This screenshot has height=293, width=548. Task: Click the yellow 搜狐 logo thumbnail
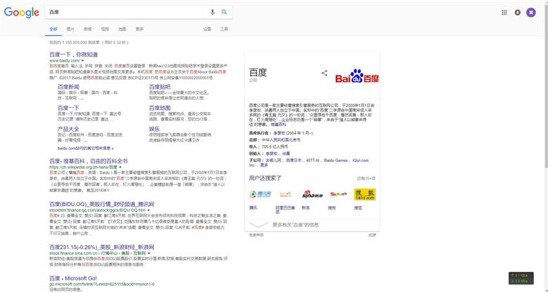click(x=365, y=195)
